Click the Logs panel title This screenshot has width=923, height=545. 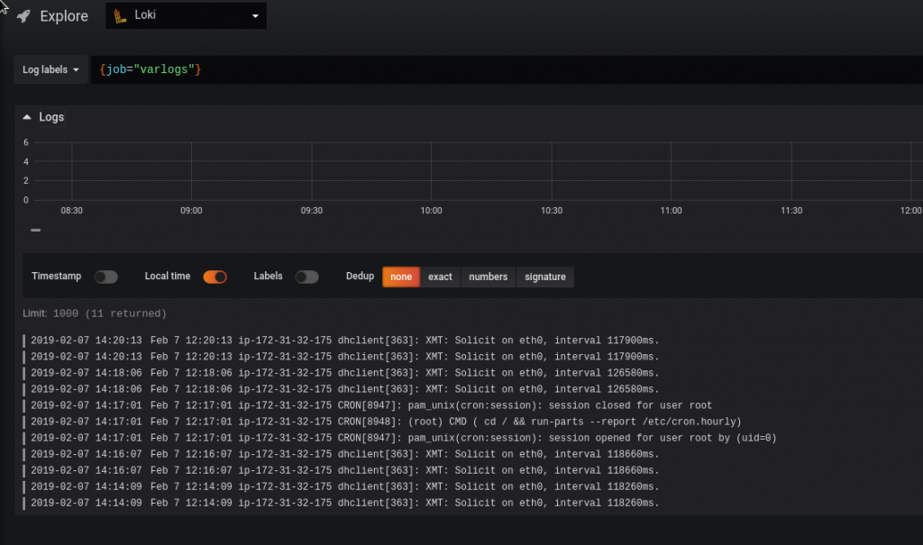[x=51, y=116]
